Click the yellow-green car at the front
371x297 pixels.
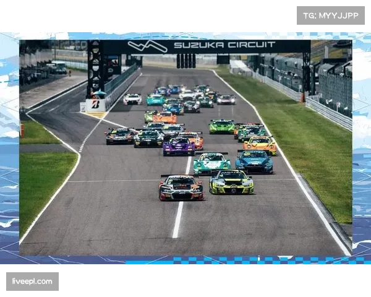coord(231,183)
